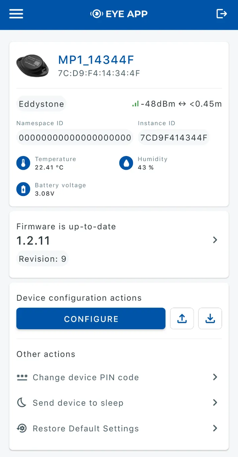Click the logout icon in header
The height and width of the screenshot is (457, 238).
tap(222, 14)
